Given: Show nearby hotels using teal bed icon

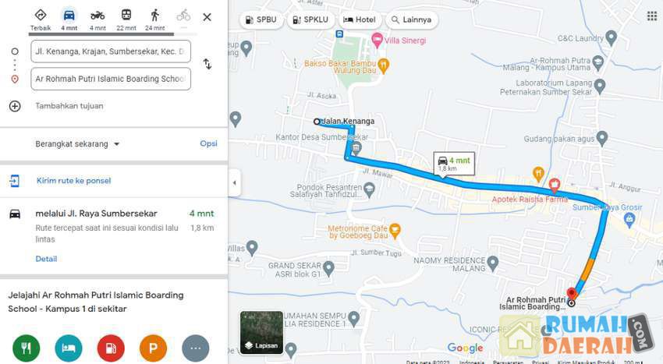Looking at the screenshot, I should [69, 348].
